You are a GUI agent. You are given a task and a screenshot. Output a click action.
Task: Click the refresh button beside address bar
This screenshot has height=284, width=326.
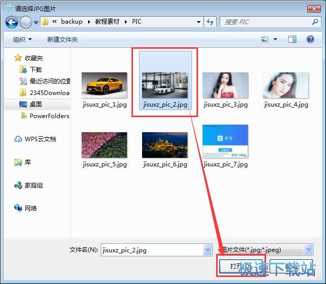point(210,22)
